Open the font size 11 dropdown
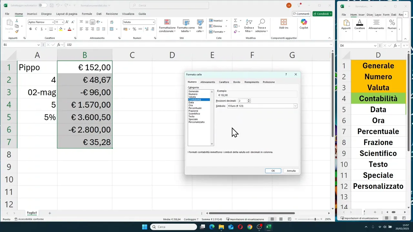 click(x=62, y=22)
